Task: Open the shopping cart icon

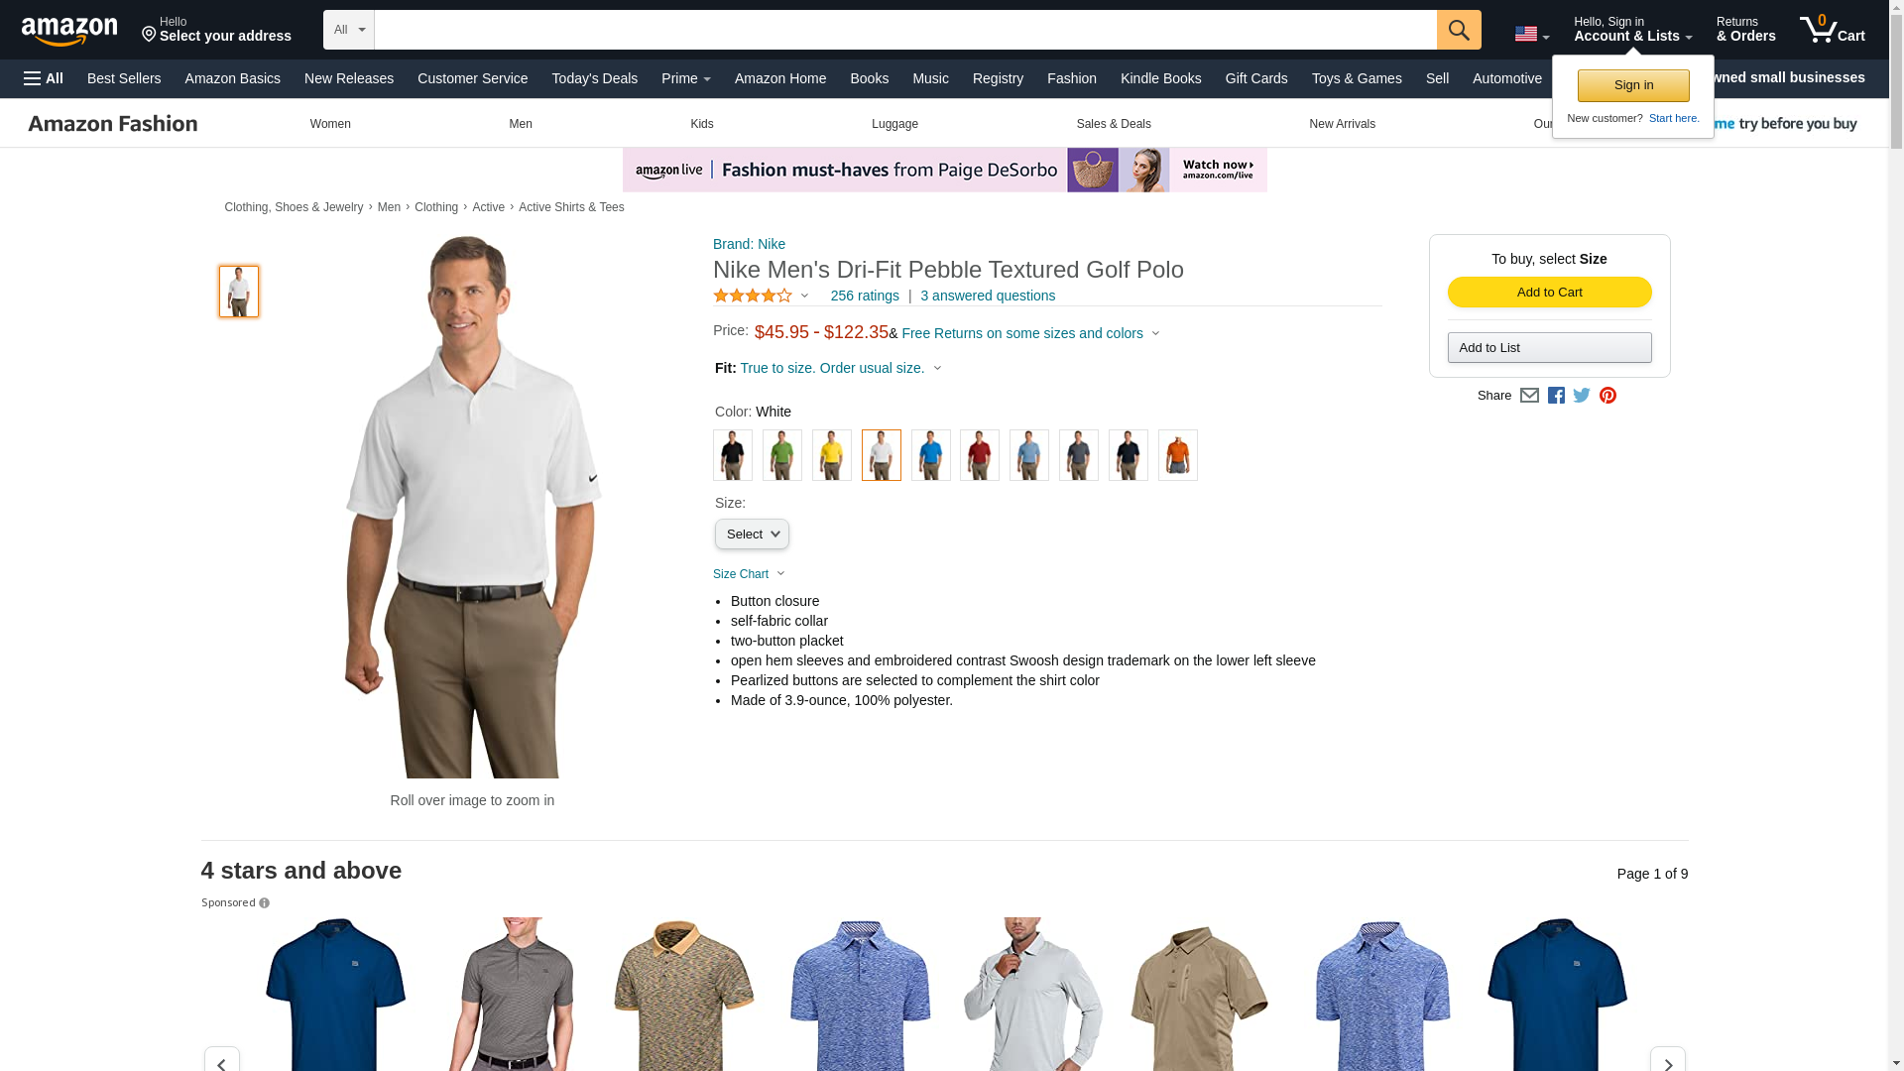Action: (1832, 29)
